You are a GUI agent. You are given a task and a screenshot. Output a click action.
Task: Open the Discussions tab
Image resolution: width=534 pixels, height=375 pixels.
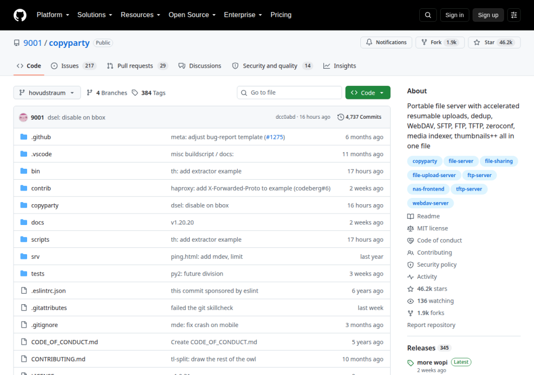pyautogui.click(x=200, y=66)
